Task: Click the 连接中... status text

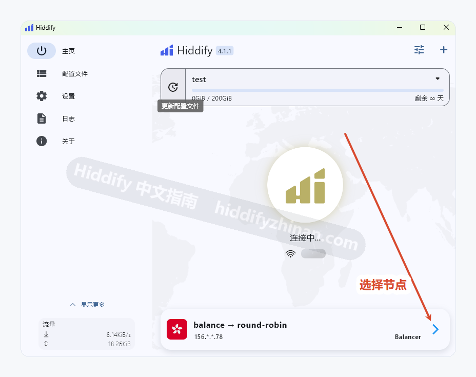Action: (x=305, y=237)
